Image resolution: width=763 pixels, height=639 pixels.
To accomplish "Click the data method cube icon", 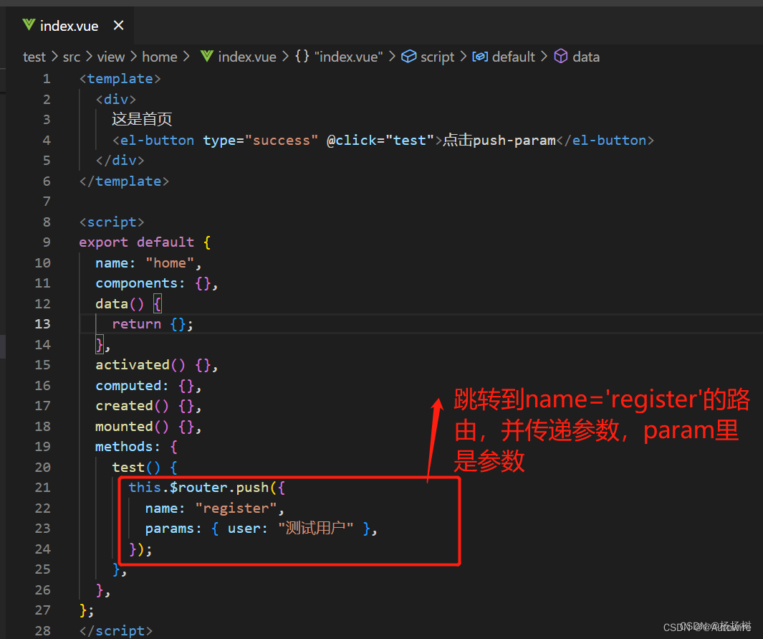I will pos(560,57).
